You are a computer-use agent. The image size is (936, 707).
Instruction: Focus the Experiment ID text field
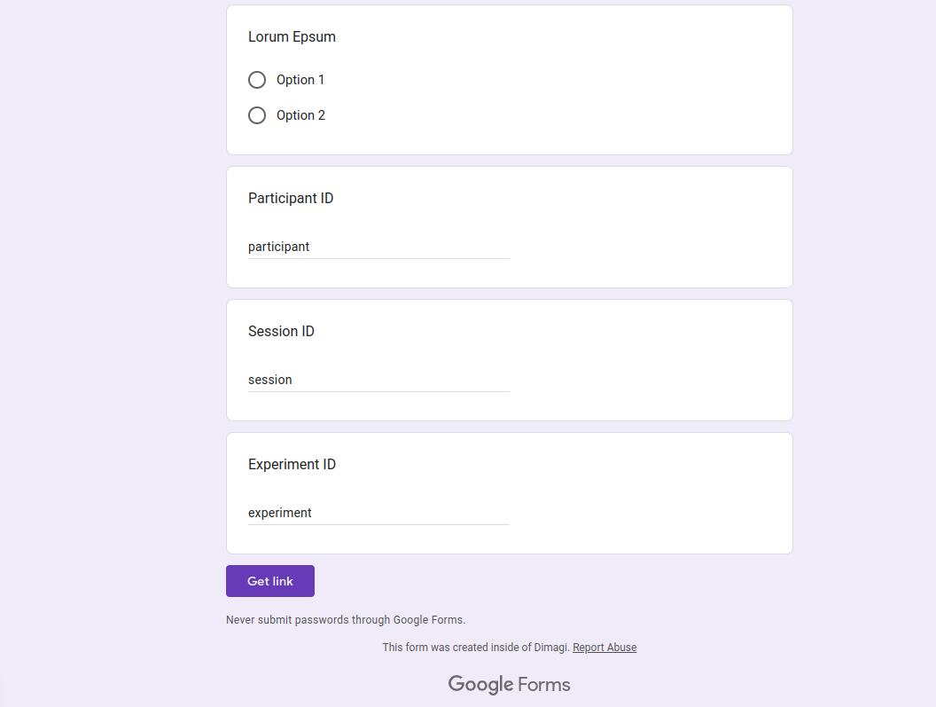point(378,514)
